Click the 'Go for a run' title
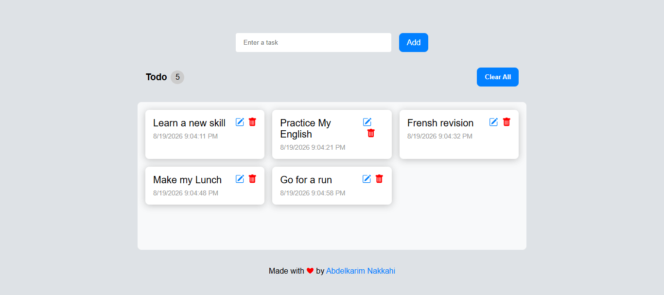The width and height of the screenshot is (664, 295). (306, 180)
